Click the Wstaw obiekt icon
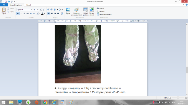Screen dimensions: 188x105 pyautogui.click(x=92, y=10)
